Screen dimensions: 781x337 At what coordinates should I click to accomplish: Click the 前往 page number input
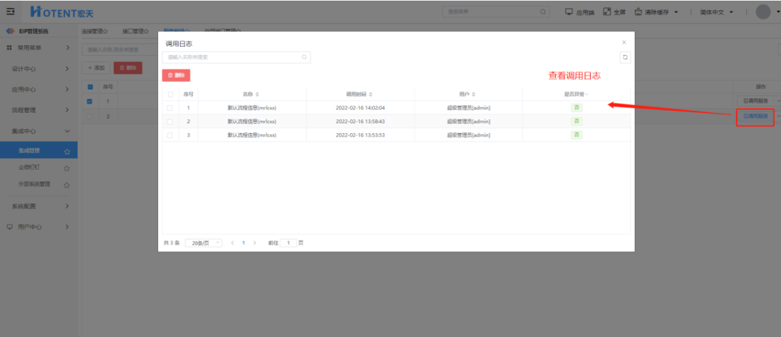[x=288, y=243]
